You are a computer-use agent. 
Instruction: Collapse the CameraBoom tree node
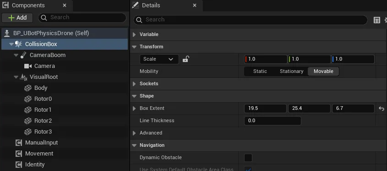[x=16, y=55]
